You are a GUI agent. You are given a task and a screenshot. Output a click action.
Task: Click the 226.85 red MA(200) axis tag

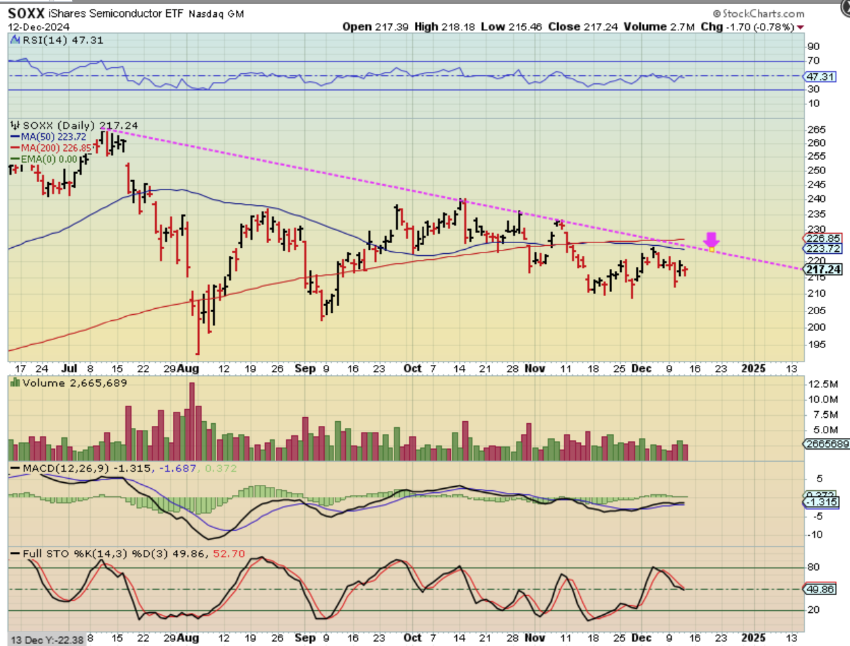[822, 238]
